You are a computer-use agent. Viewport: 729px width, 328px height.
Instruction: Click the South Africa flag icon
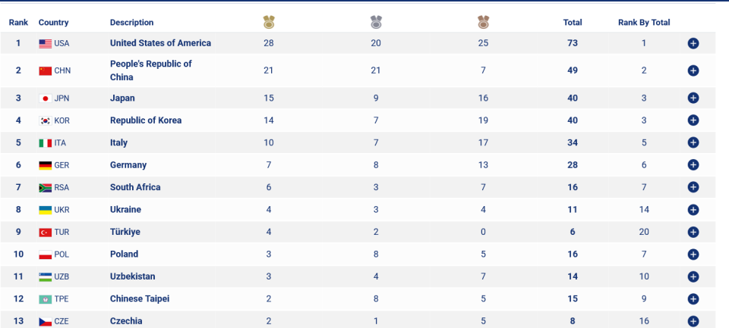click(x=45, y=187)
